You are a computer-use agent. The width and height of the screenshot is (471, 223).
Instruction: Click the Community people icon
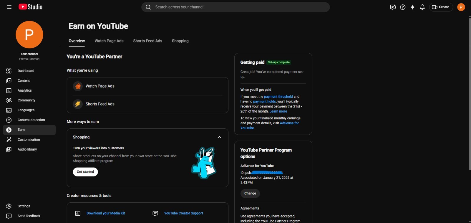[x=9, y=100]
